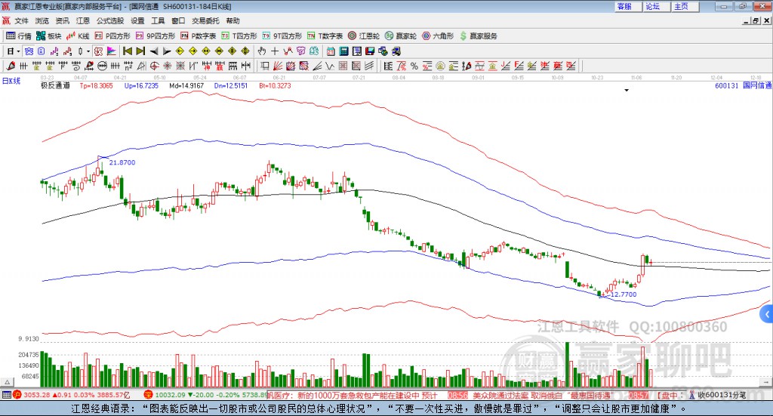Click the up triangle below volume axis

tap(7, 382)
